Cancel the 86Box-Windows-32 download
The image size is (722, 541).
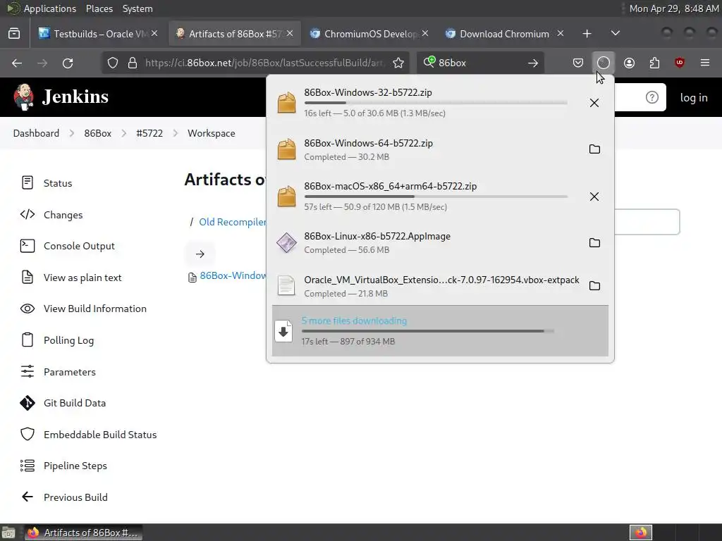pyautogui.click(x=594, y=103)
